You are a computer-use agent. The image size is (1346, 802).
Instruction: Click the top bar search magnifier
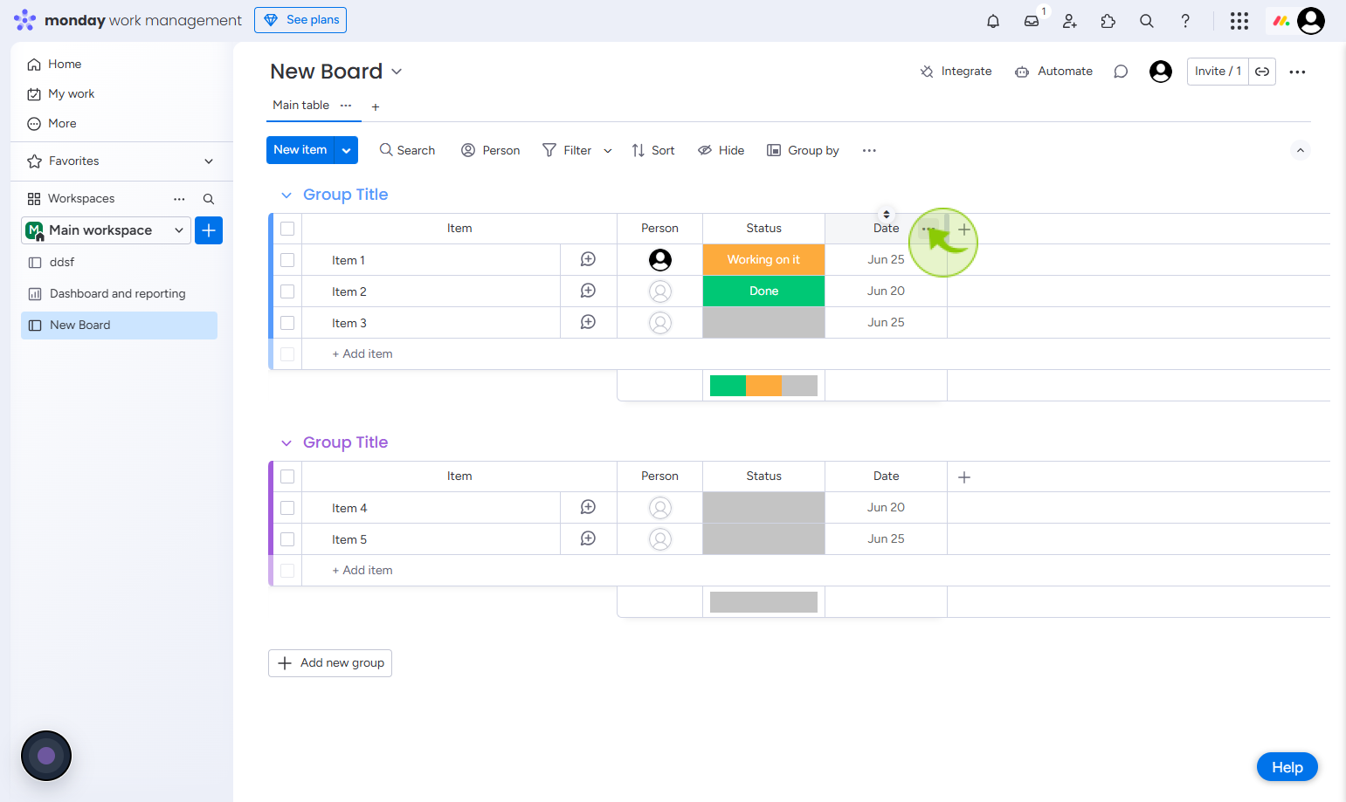click(x=1147, y=21)
